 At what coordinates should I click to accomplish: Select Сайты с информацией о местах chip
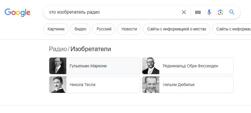pyautogui.click(x=176, y=29)
